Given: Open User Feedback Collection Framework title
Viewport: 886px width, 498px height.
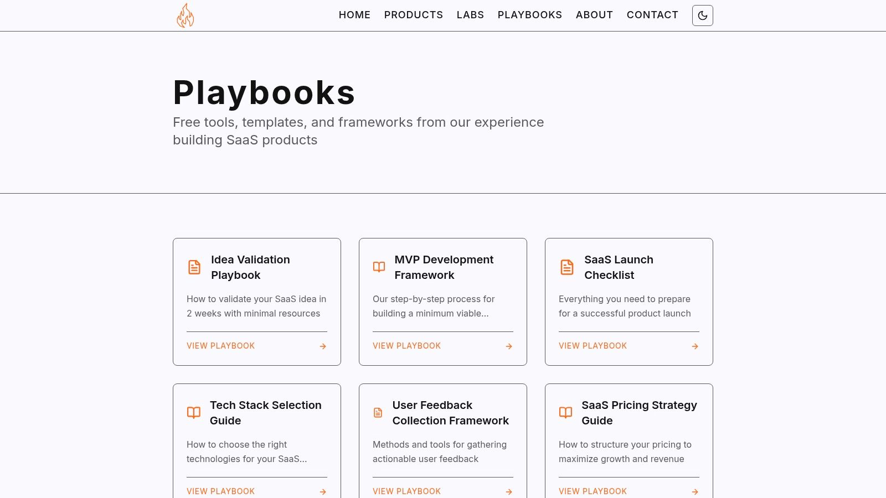Looking at the screenshot, I should click(x=451, y=413).
